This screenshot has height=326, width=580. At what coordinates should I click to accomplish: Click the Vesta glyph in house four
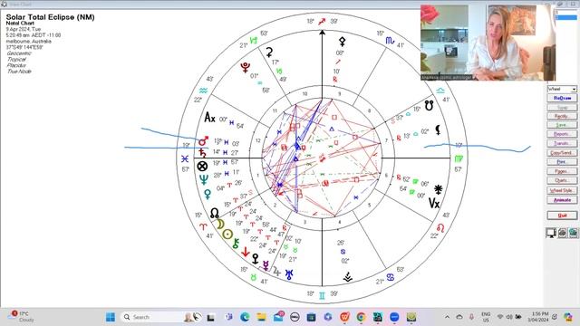tap(348, 277)
